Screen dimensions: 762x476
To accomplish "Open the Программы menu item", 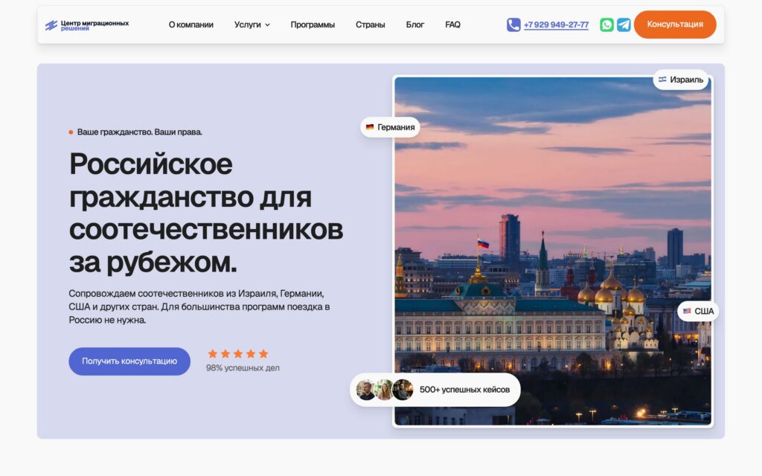I will click(x=313, y=25).
